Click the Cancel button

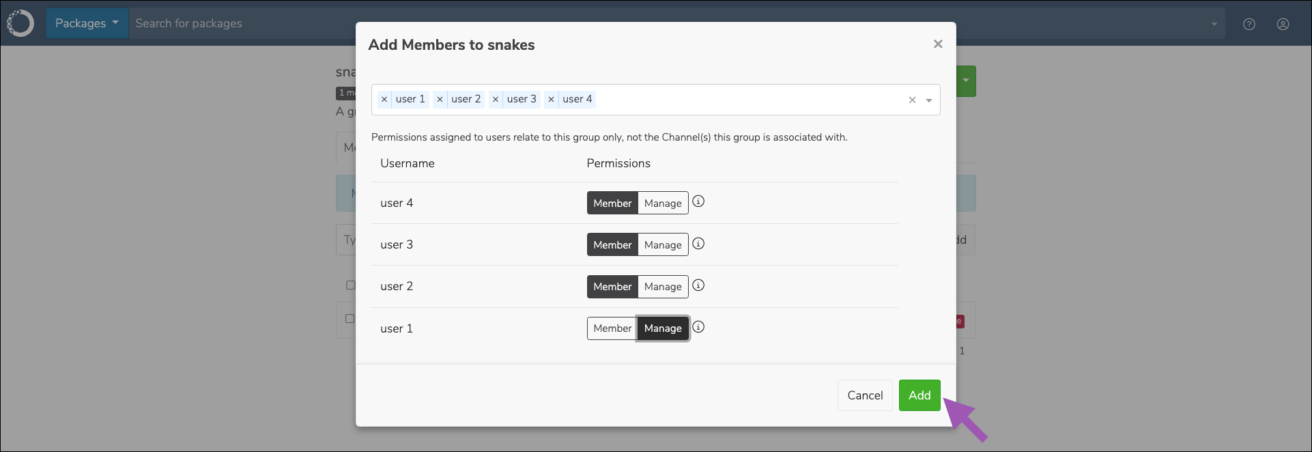(x=865, y=395)
